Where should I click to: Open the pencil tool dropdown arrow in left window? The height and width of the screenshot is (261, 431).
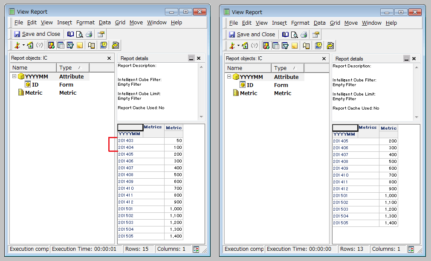[23, 45]
